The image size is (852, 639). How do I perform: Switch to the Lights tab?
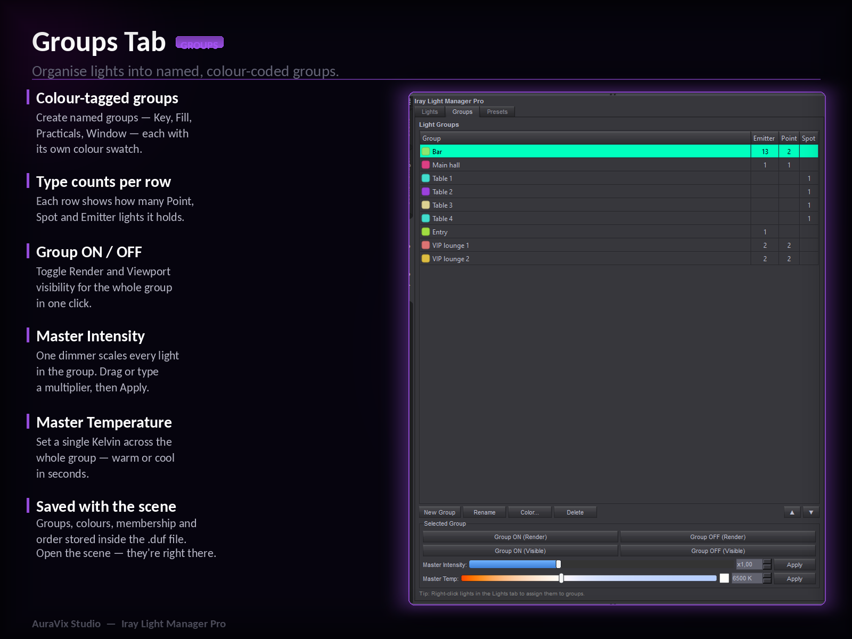[429, 112]
